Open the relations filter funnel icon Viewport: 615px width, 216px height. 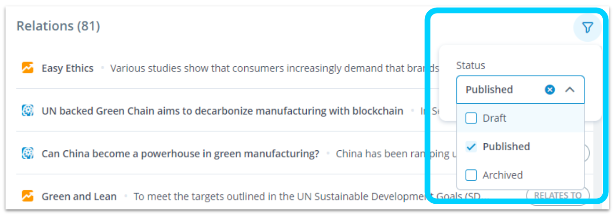point(587,28)
